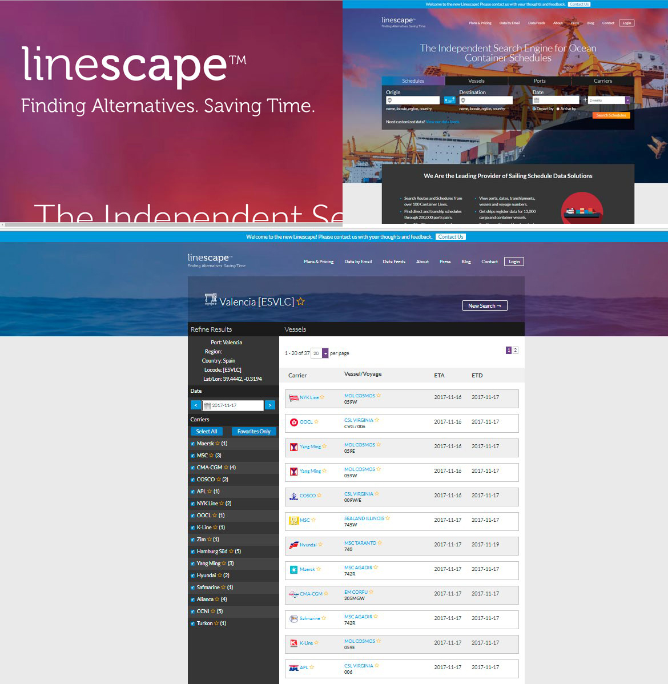Click the star beside K-Line in Carriers filter
The image size is (668, 684).
[215, 528]
